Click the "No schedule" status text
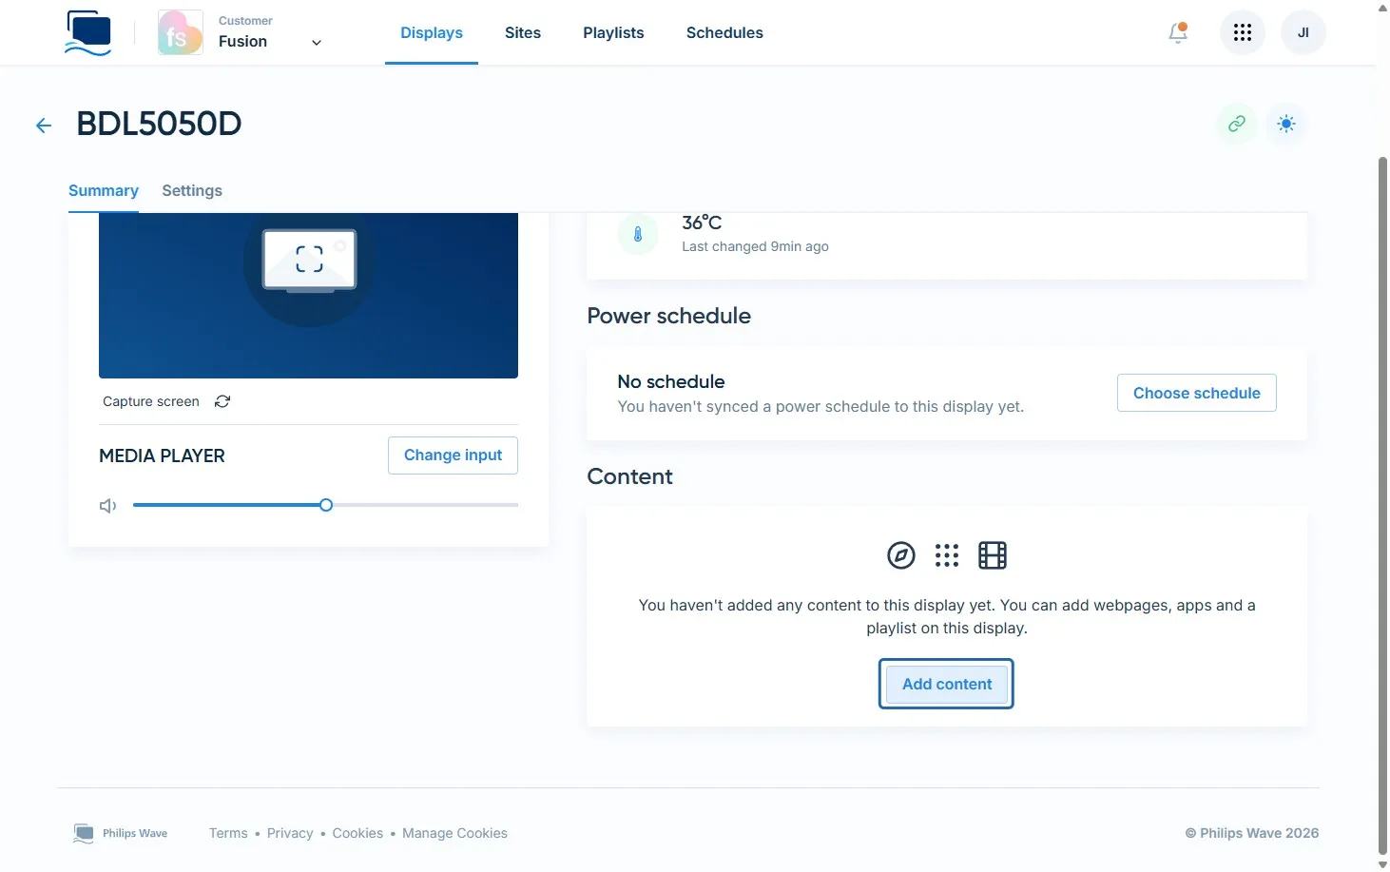The height and width of the screenshot is (872, 1390). pos(671,381)
